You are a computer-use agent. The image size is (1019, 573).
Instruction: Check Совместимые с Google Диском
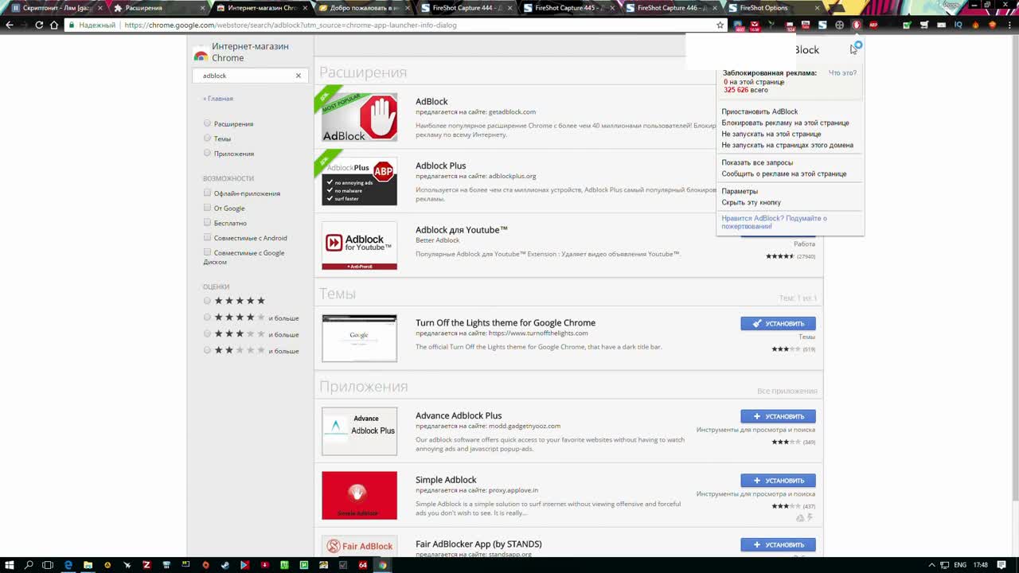click(x=207, y=252)
